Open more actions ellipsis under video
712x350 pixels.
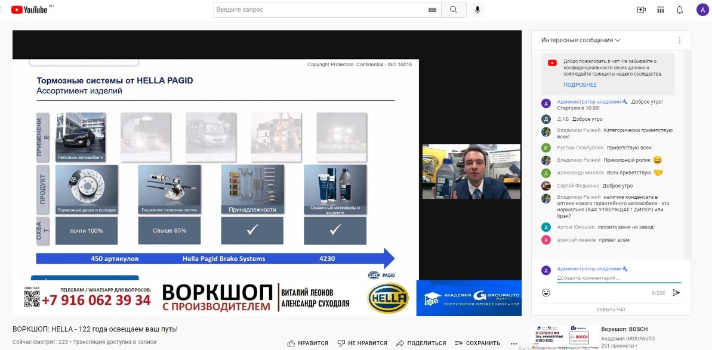[514, 343]
